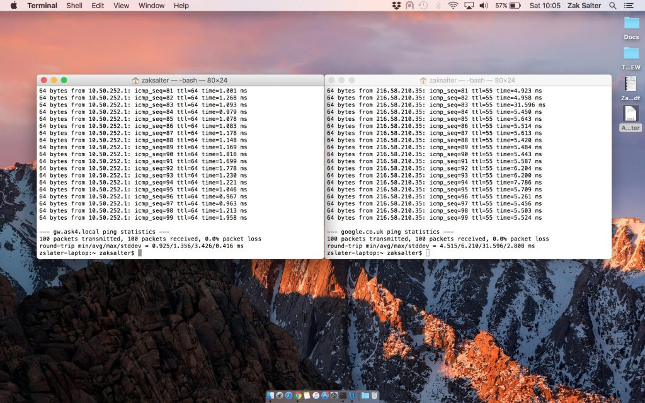Open the blue W app in Dock
Viewport: 645px width, 403px height.
(x=352, y=395)
